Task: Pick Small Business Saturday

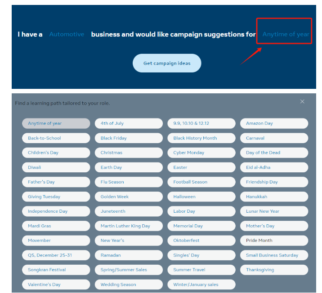Action: click(x=274, y=255)
